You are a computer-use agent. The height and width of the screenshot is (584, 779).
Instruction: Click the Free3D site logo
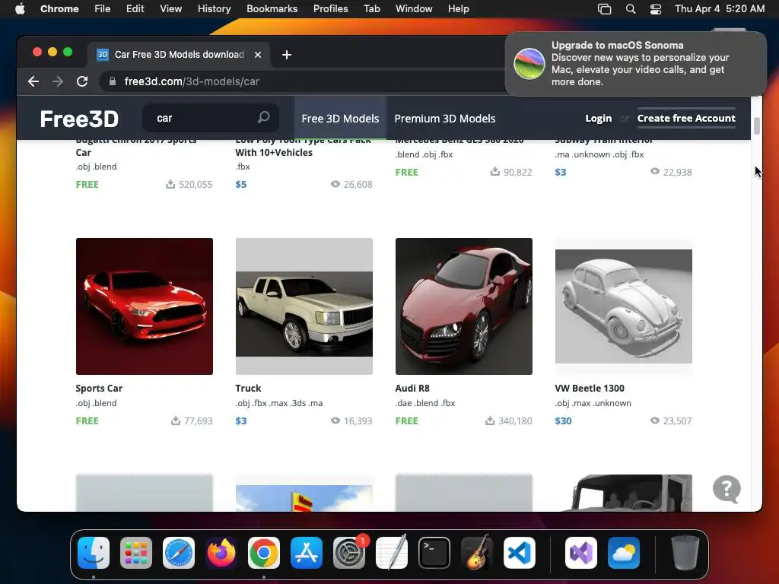79,119
